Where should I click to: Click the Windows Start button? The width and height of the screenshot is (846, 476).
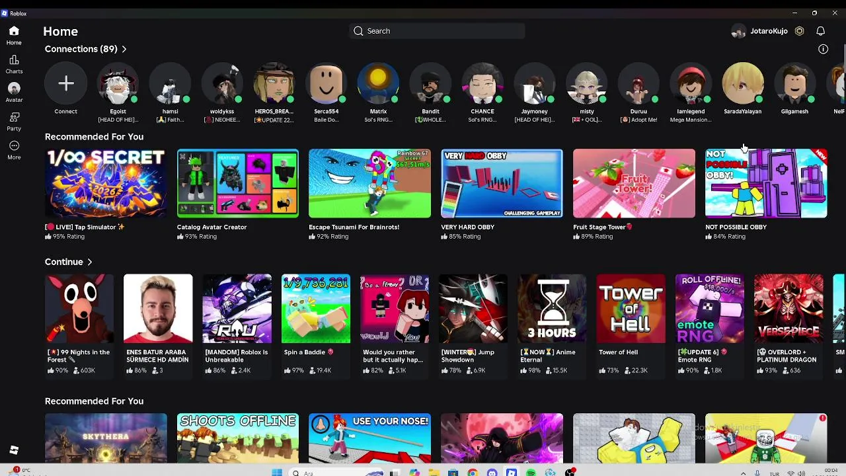click(277, 473)
